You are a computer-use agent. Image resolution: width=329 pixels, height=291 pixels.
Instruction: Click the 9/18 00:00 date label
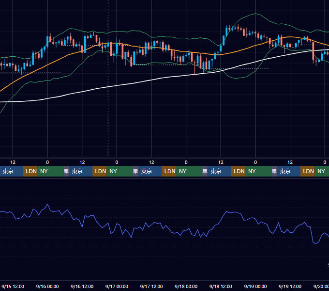tap(186, 286)
